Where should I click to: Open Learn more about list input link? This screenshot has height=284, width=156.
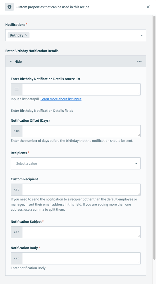coord(61,99)
